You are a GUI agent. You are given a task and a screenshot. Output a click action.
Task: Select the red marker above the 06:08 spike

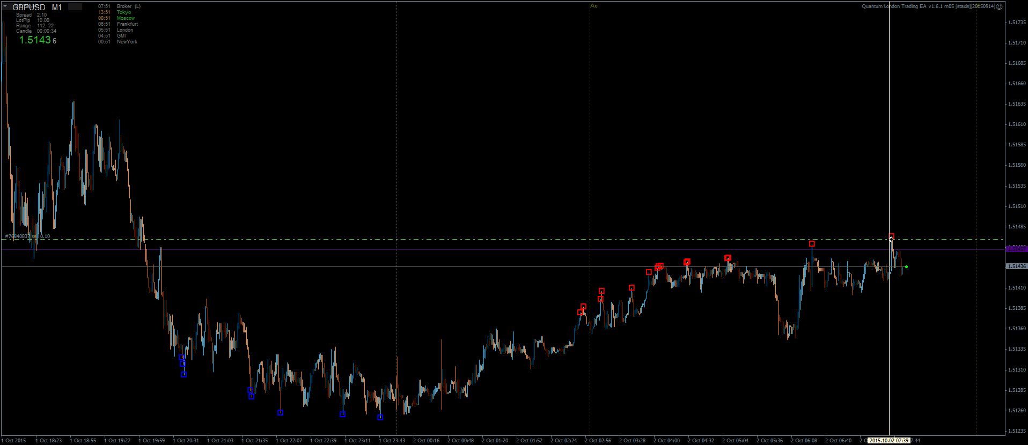coord(812,244)
